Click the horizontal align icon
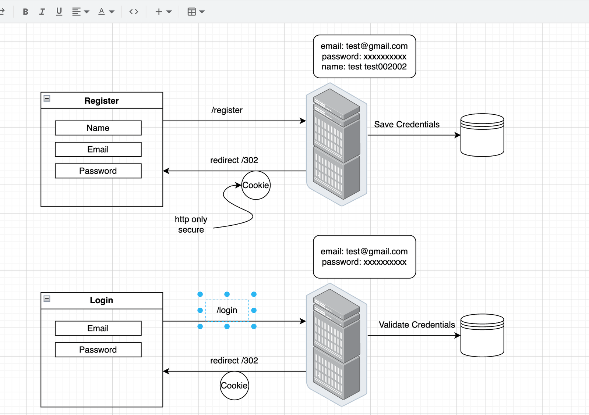The width and height of the screenshot is (589, 415). (76, 11)
